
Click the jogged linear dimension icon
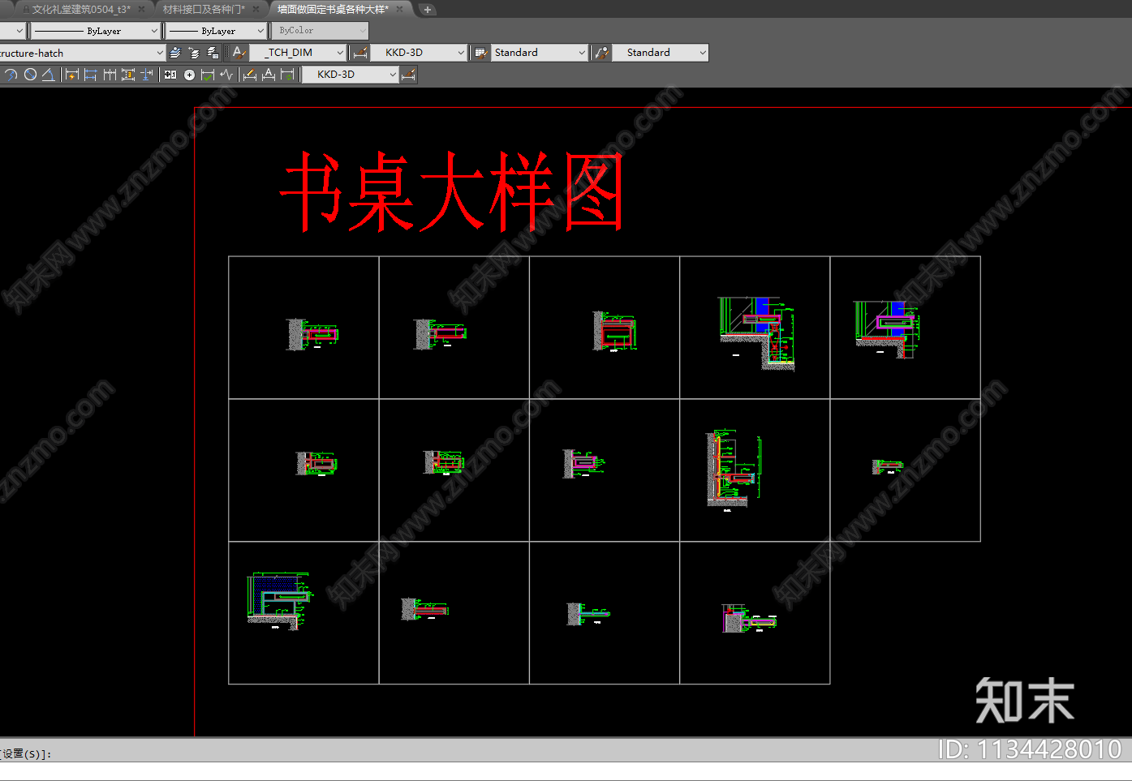(x=226, y=75)
